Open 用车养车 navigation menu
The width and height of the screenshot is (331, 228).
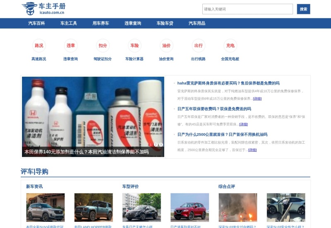tap(101, 23)
